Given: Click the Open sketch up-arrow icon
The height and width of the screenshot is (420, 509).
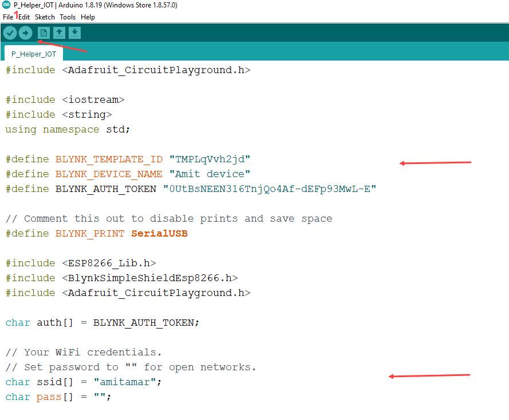Looking at the screenshot, I should click(x=59, y=33).
